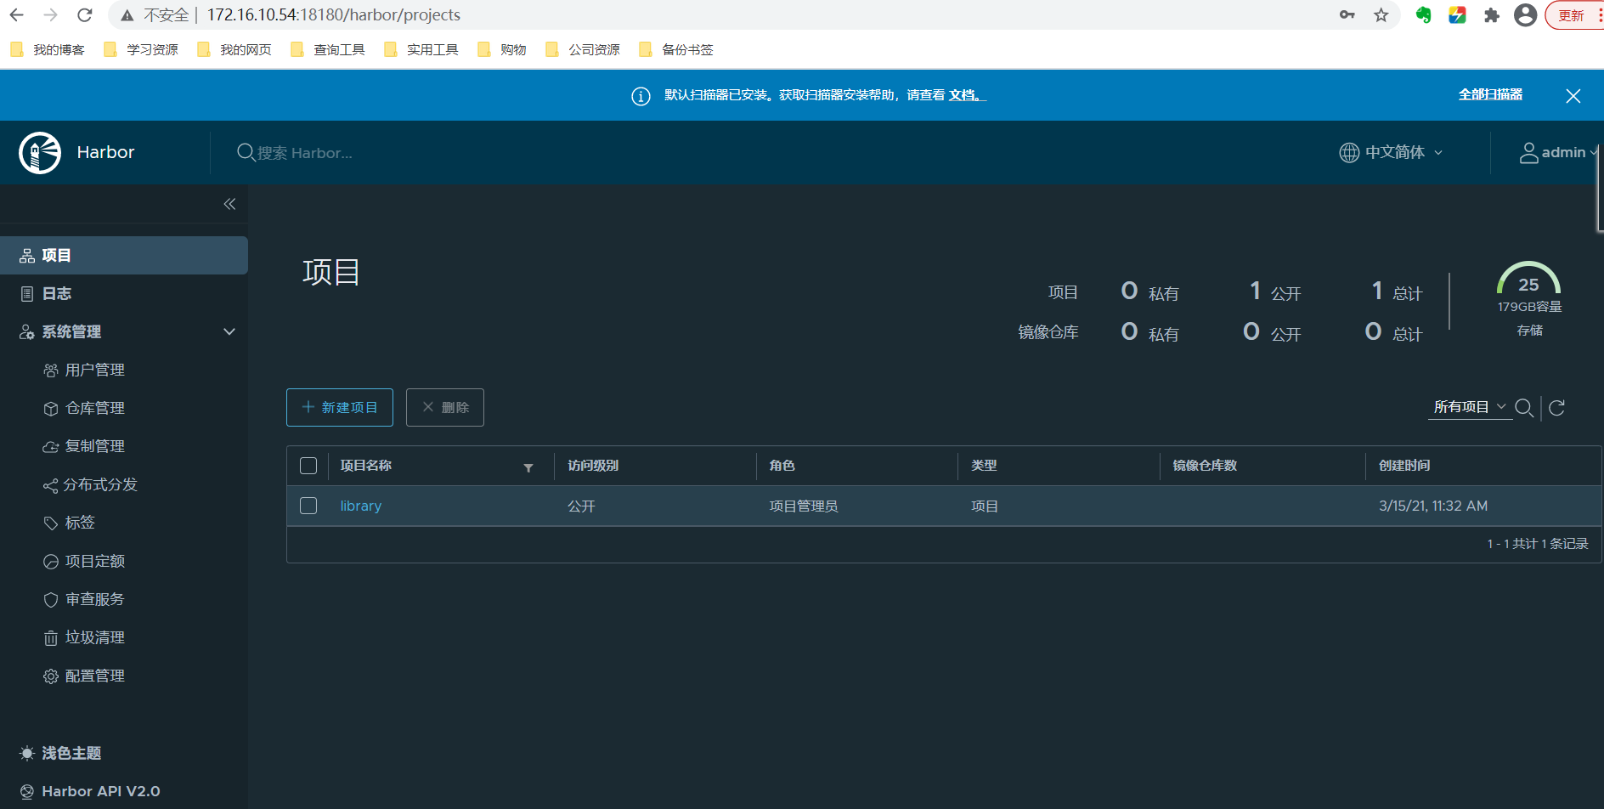This screenshot has width=1604, height=809.
Task: Sort by the 创建时间 column header
Action: 1404,466
